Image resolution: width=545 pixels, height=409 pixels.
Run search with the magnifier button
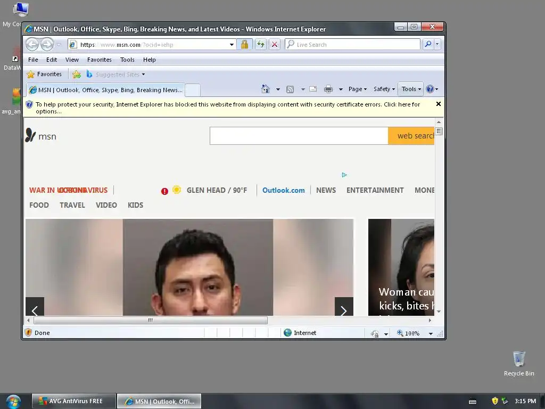pos(428,44)
